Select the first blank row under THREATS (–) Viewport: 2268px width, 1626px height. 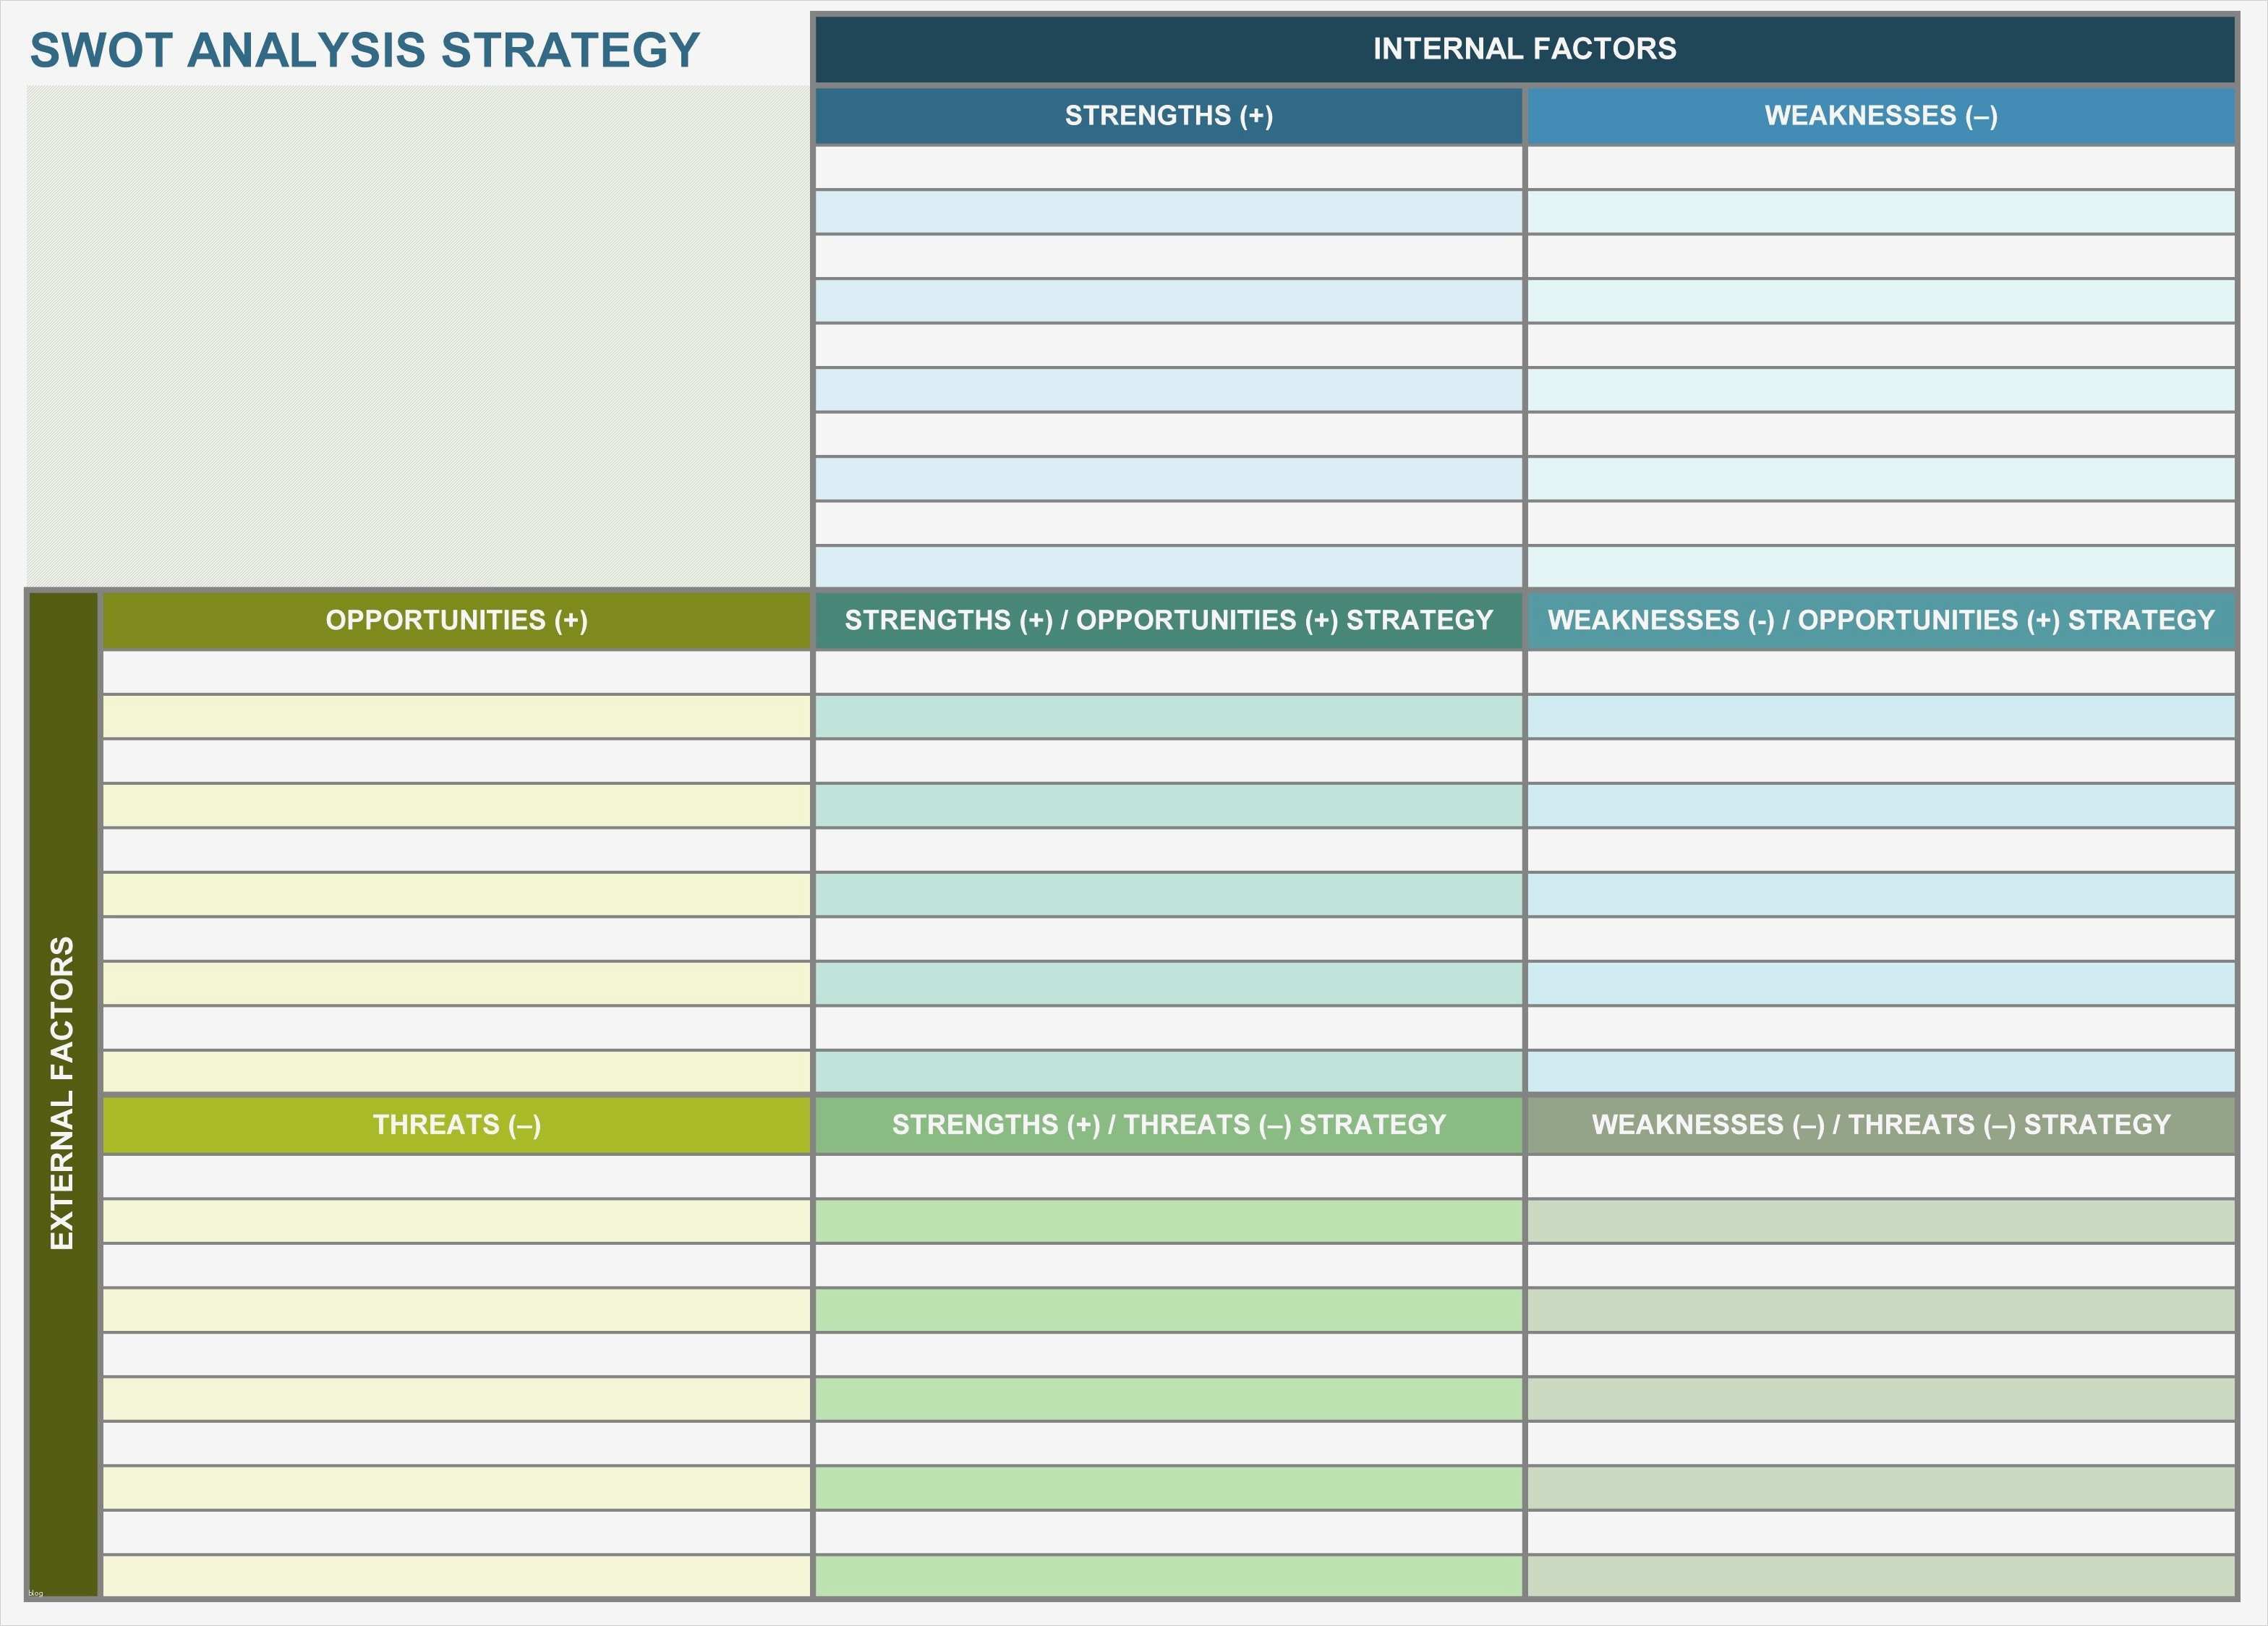click(x=456, y=1177)
